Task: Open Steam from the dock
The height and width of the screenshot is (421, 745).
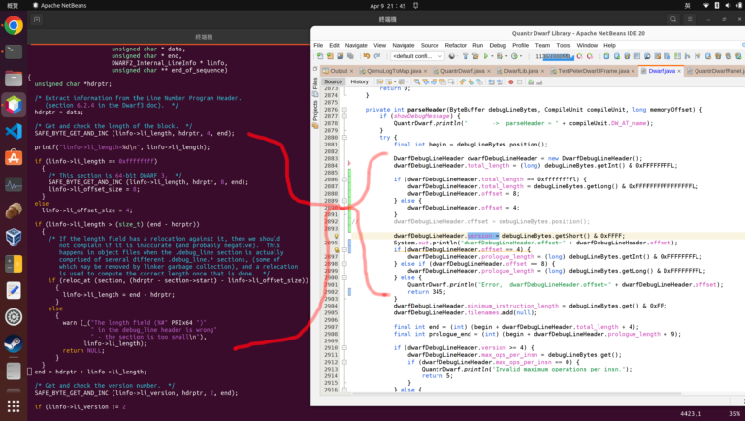Action: [14, 343]
